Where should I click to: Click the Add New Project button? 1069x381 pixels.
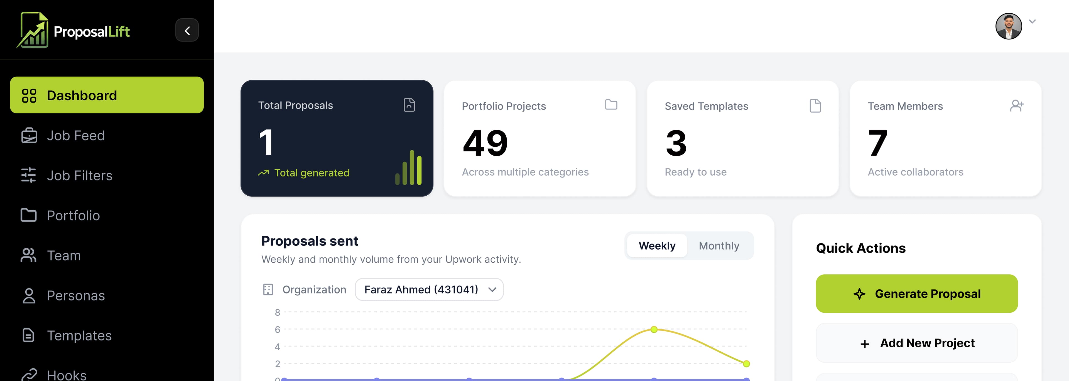coord(916,343)
